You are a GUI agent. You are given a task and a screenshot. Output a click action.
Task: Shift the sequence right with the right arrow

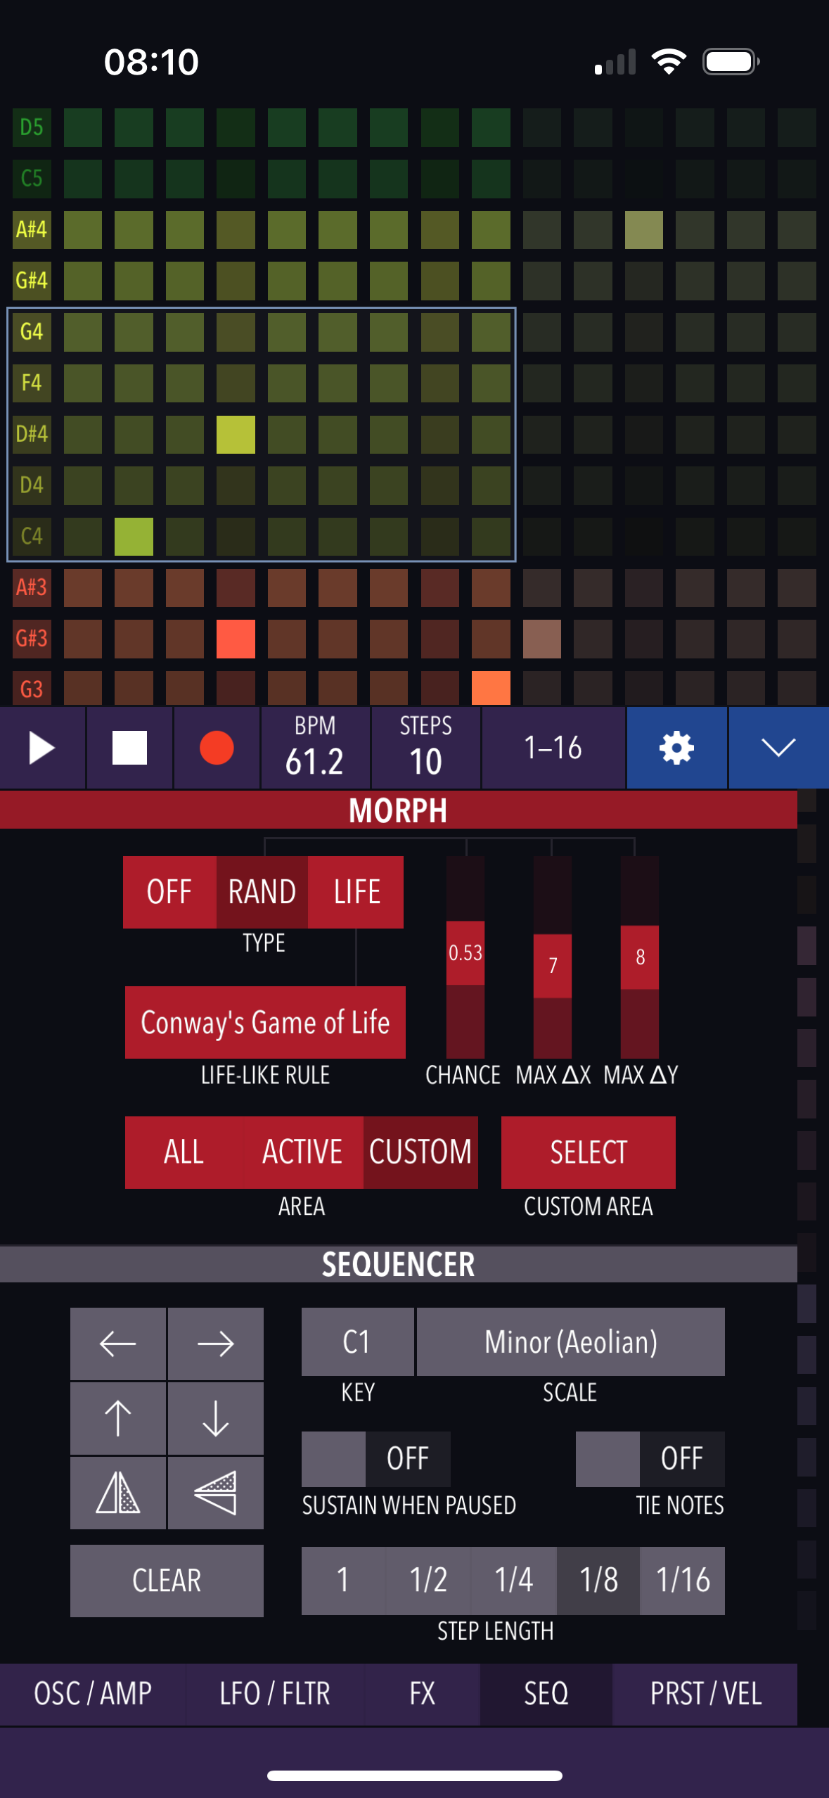216,1344
